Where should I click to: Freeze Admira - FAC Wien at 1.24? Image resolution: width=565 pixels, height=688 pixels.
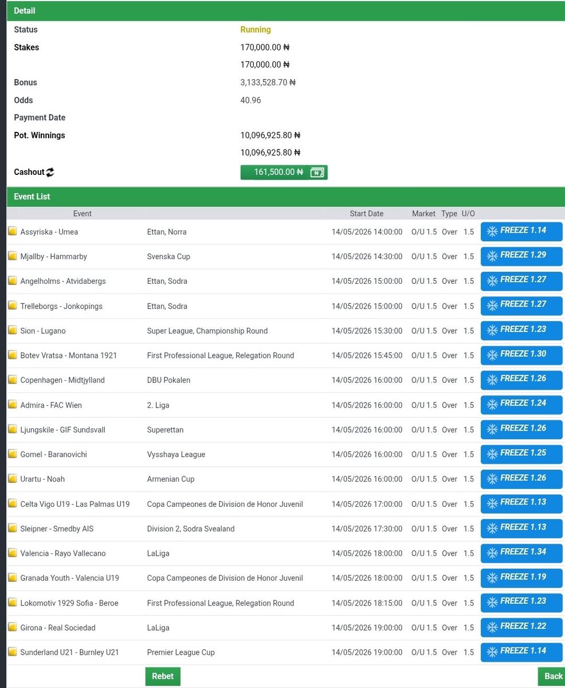[521, 405]
